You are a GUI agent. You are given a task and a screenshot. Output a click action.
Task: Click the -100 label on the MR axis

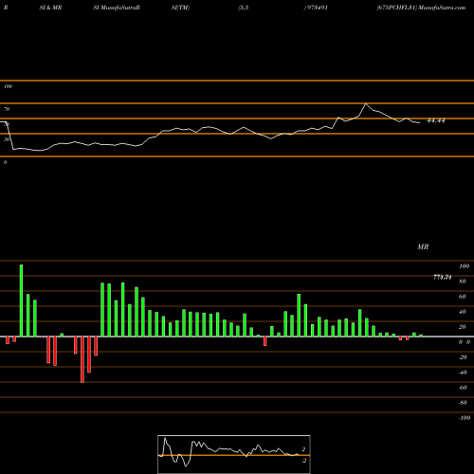pyautogui.click(x=465, y=418)
